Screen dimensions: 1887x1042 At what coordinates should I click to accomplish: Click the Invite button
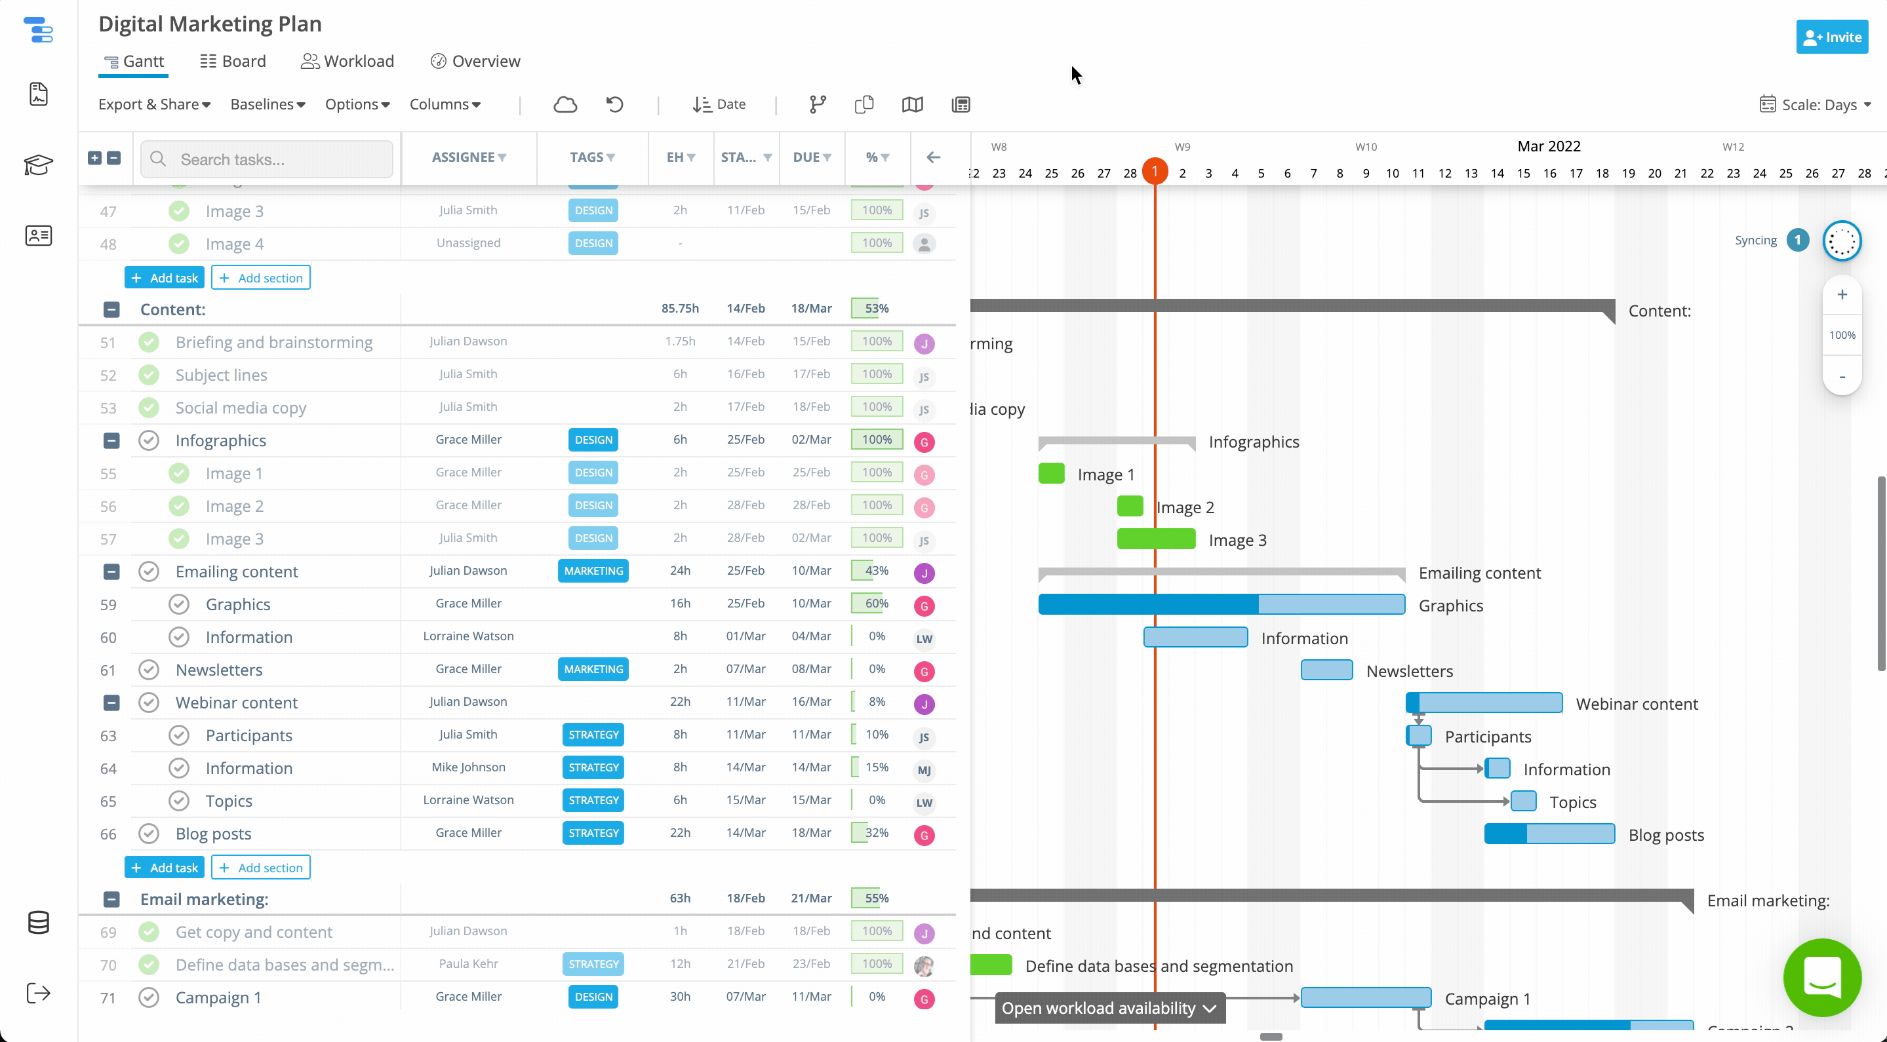pyautogui.click(x=1831, y=37)
